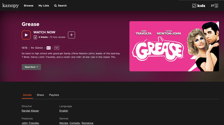Expand description with Read More
Screen dimensions: 224x125
point(31,67)
